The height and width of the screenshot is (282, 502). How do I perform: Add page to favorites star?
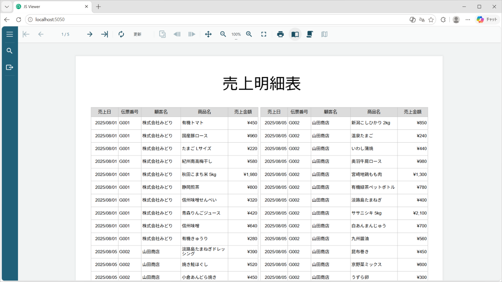[x=431, y=20]
